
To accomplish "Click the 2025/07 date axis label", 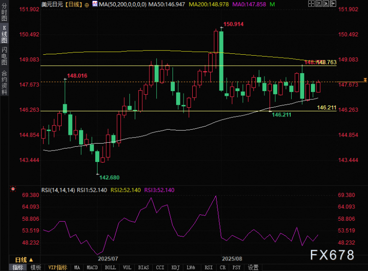I will click(108, 259).
